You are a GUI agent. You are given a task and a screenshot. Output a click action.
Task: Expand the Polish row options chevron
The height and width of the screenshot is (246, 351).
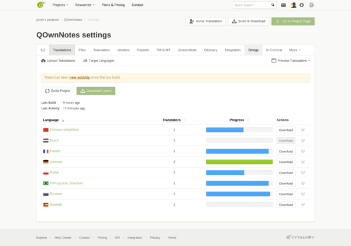[x=302, y=173]
